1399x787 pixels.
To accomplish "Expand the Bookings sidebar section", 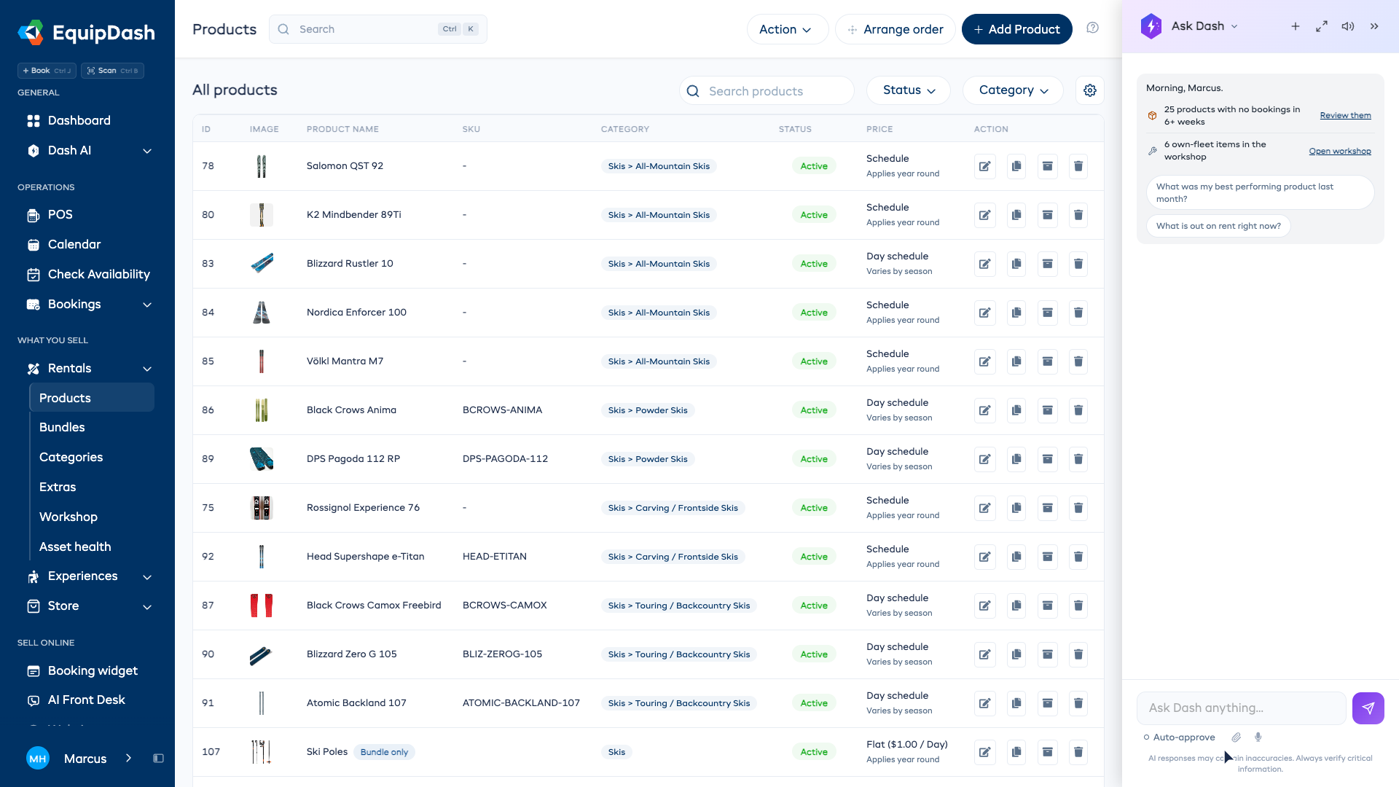I will (x=147, y=305).
